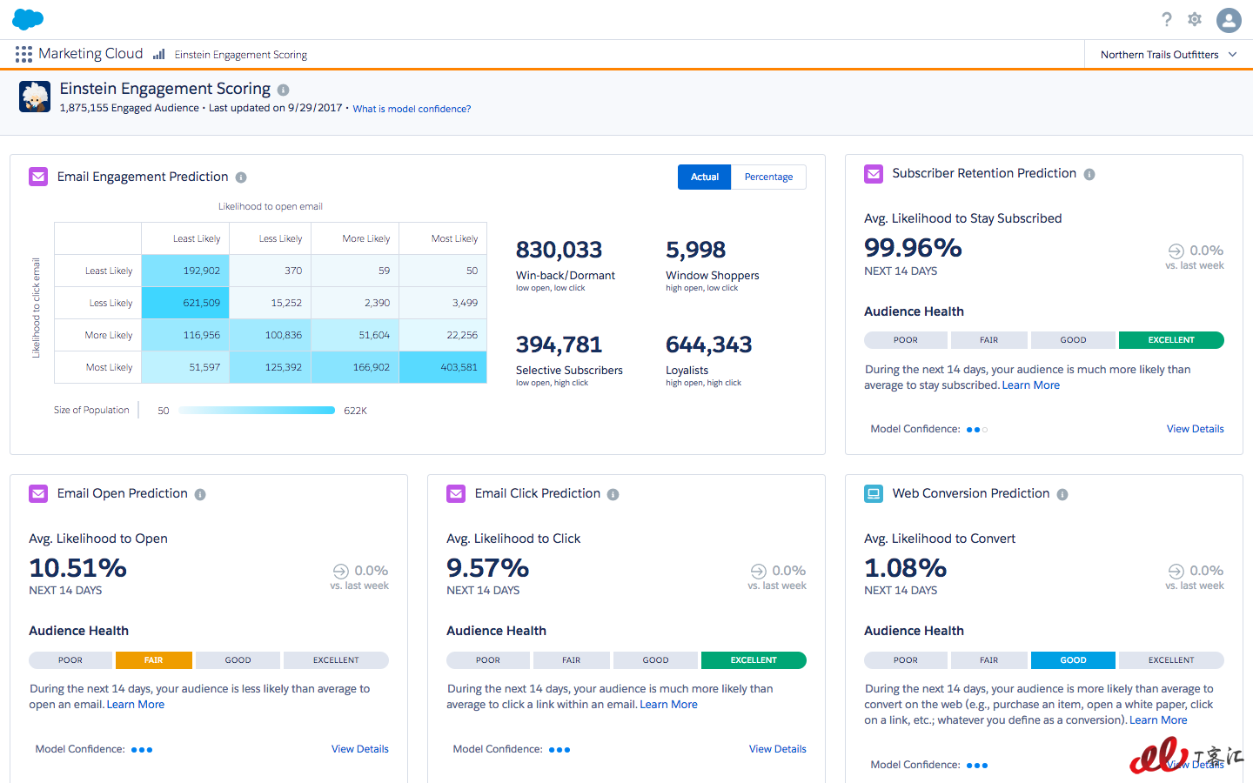This screenshot has width=1253, height=783.
Task: Click green EXCELLENT segment in Email Click card
Action: [754, 660]
